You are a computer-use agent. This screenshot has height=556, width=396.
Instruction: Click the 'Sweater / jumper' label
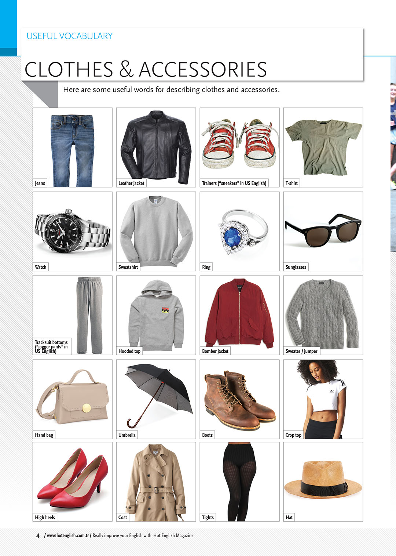tap(301, 351)
